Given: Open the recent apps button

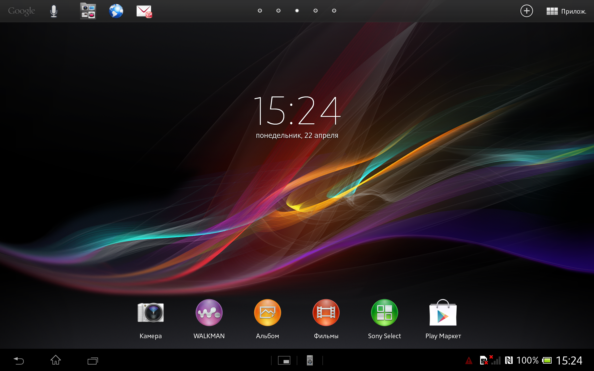Looking at the screenshot, I should point(93,360).
